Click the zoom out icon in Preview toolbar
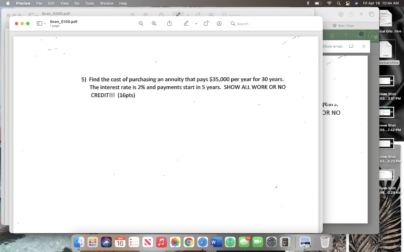404x252 pixels. 141,24
